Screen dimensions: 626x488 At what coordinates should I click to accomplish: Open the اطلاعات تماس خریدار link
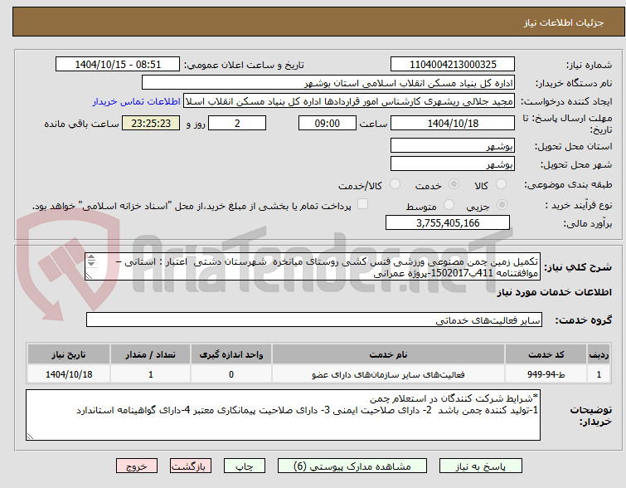coord(137,101)
